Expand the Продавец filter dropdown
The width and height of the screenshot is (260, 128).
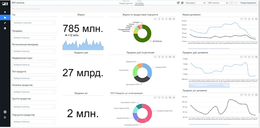point(34,38)
